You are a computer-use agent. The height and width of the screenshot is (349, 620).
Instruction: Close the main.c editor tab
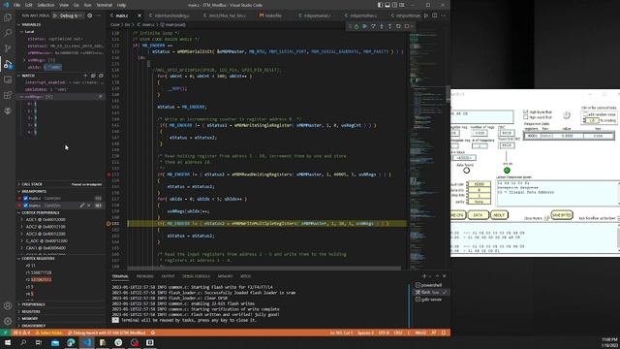click(x=139, y=16)
